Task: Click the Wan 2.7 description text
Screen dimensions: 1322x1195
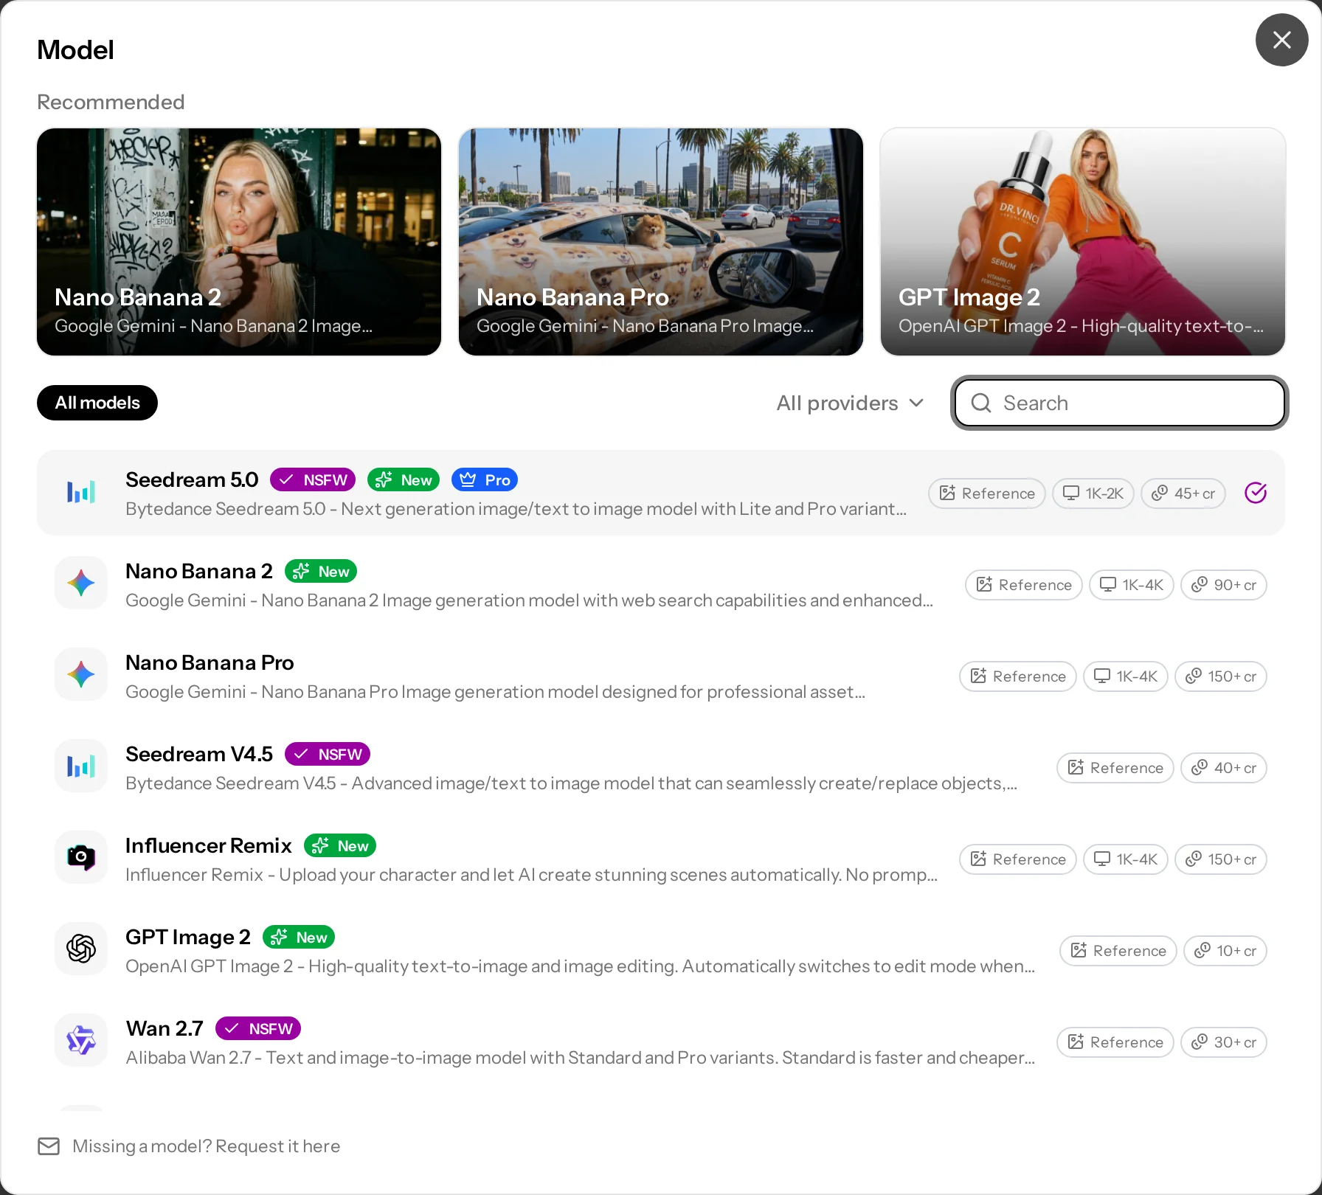Action: tap(580, 1058)
